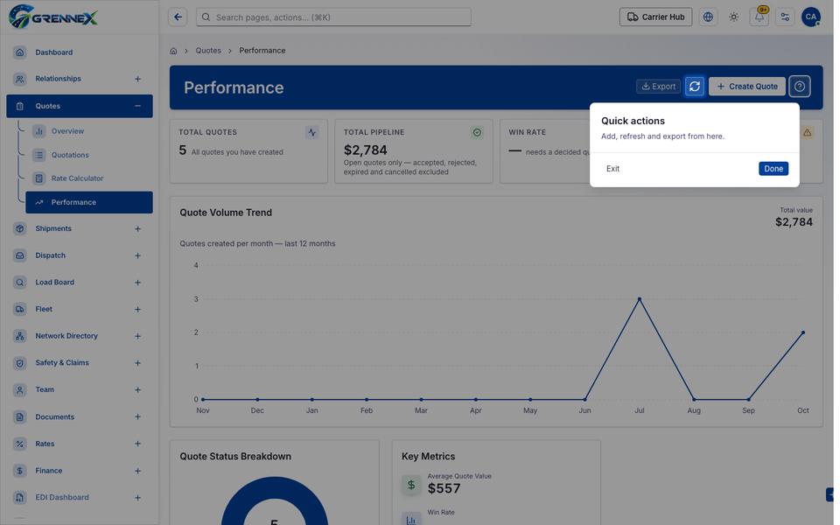
Task: Open notifications bell
Action: point(759,17)
